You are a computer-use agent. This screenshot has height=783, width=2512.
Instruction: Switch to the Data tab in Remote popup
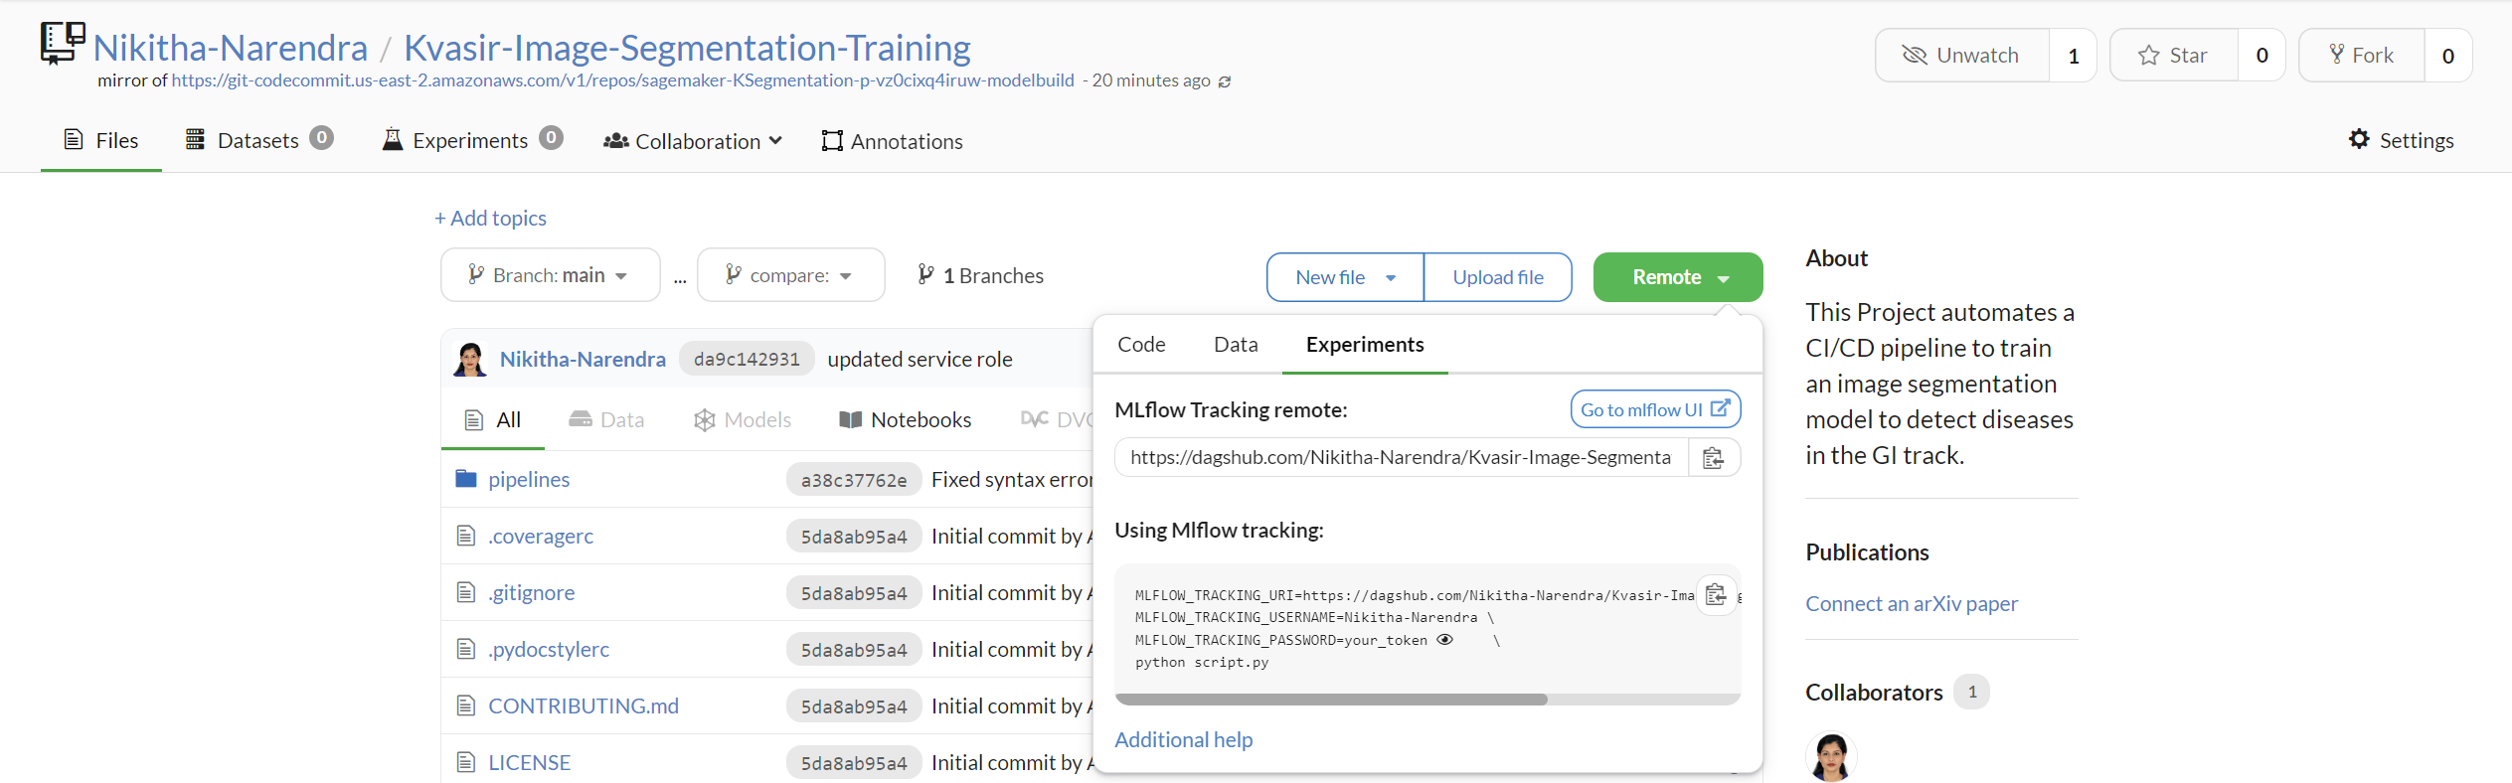point(1236,344)
